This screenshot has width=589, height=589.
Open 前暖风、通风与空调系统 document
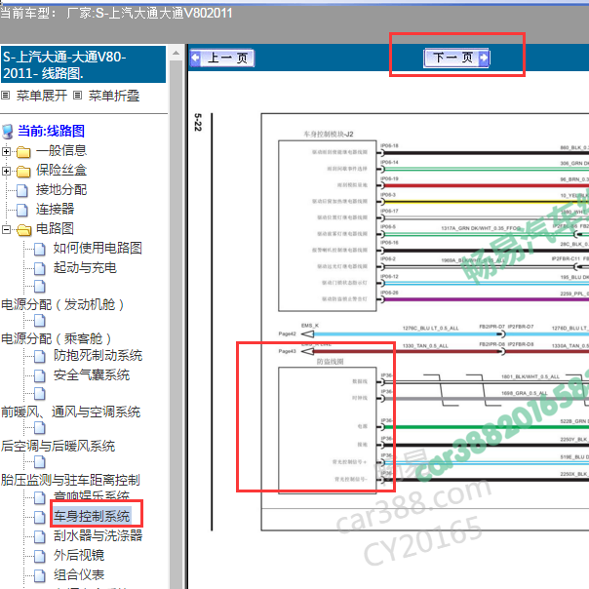pos(70,412)
